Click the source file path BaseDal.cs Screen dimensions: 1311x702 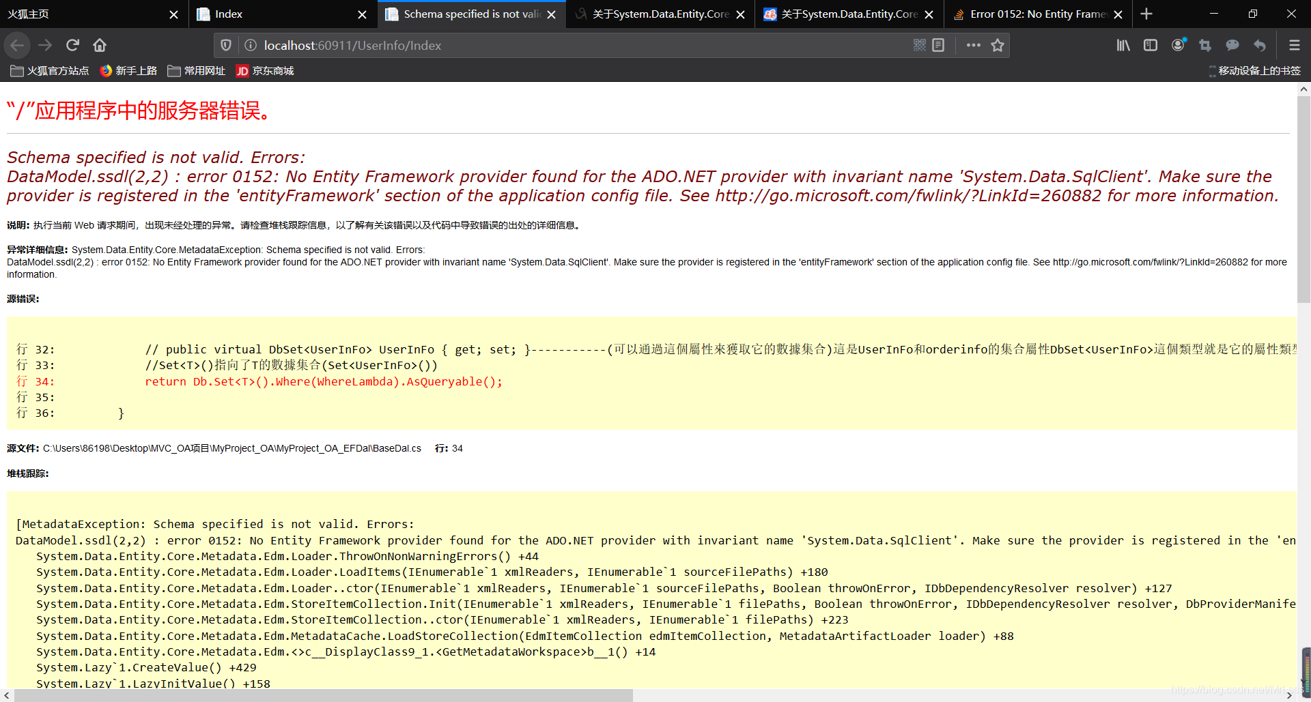click(232, 448)
